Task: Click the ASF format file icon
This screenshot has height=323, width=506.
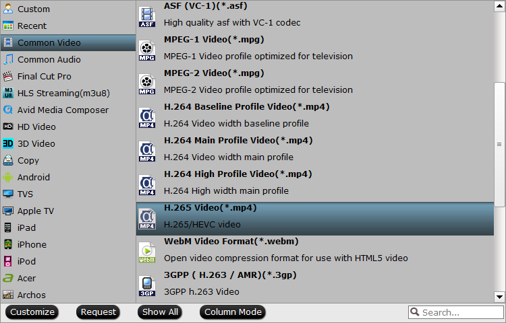Action: click(x=147, y=17)
